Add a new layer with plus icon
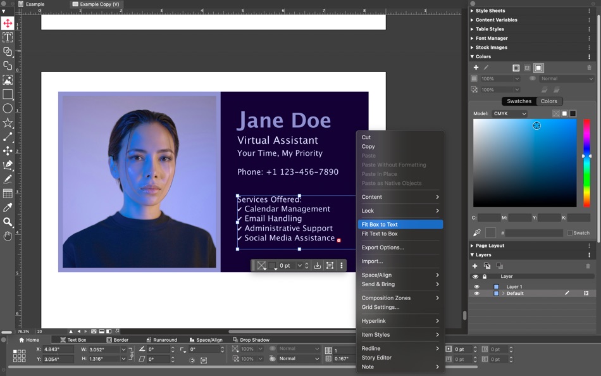The height and width of the screenshot is (376, 601). 475,266
